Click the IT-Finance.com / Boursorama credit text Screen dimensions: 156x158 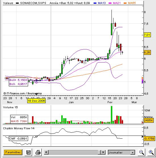click(22, 93)
